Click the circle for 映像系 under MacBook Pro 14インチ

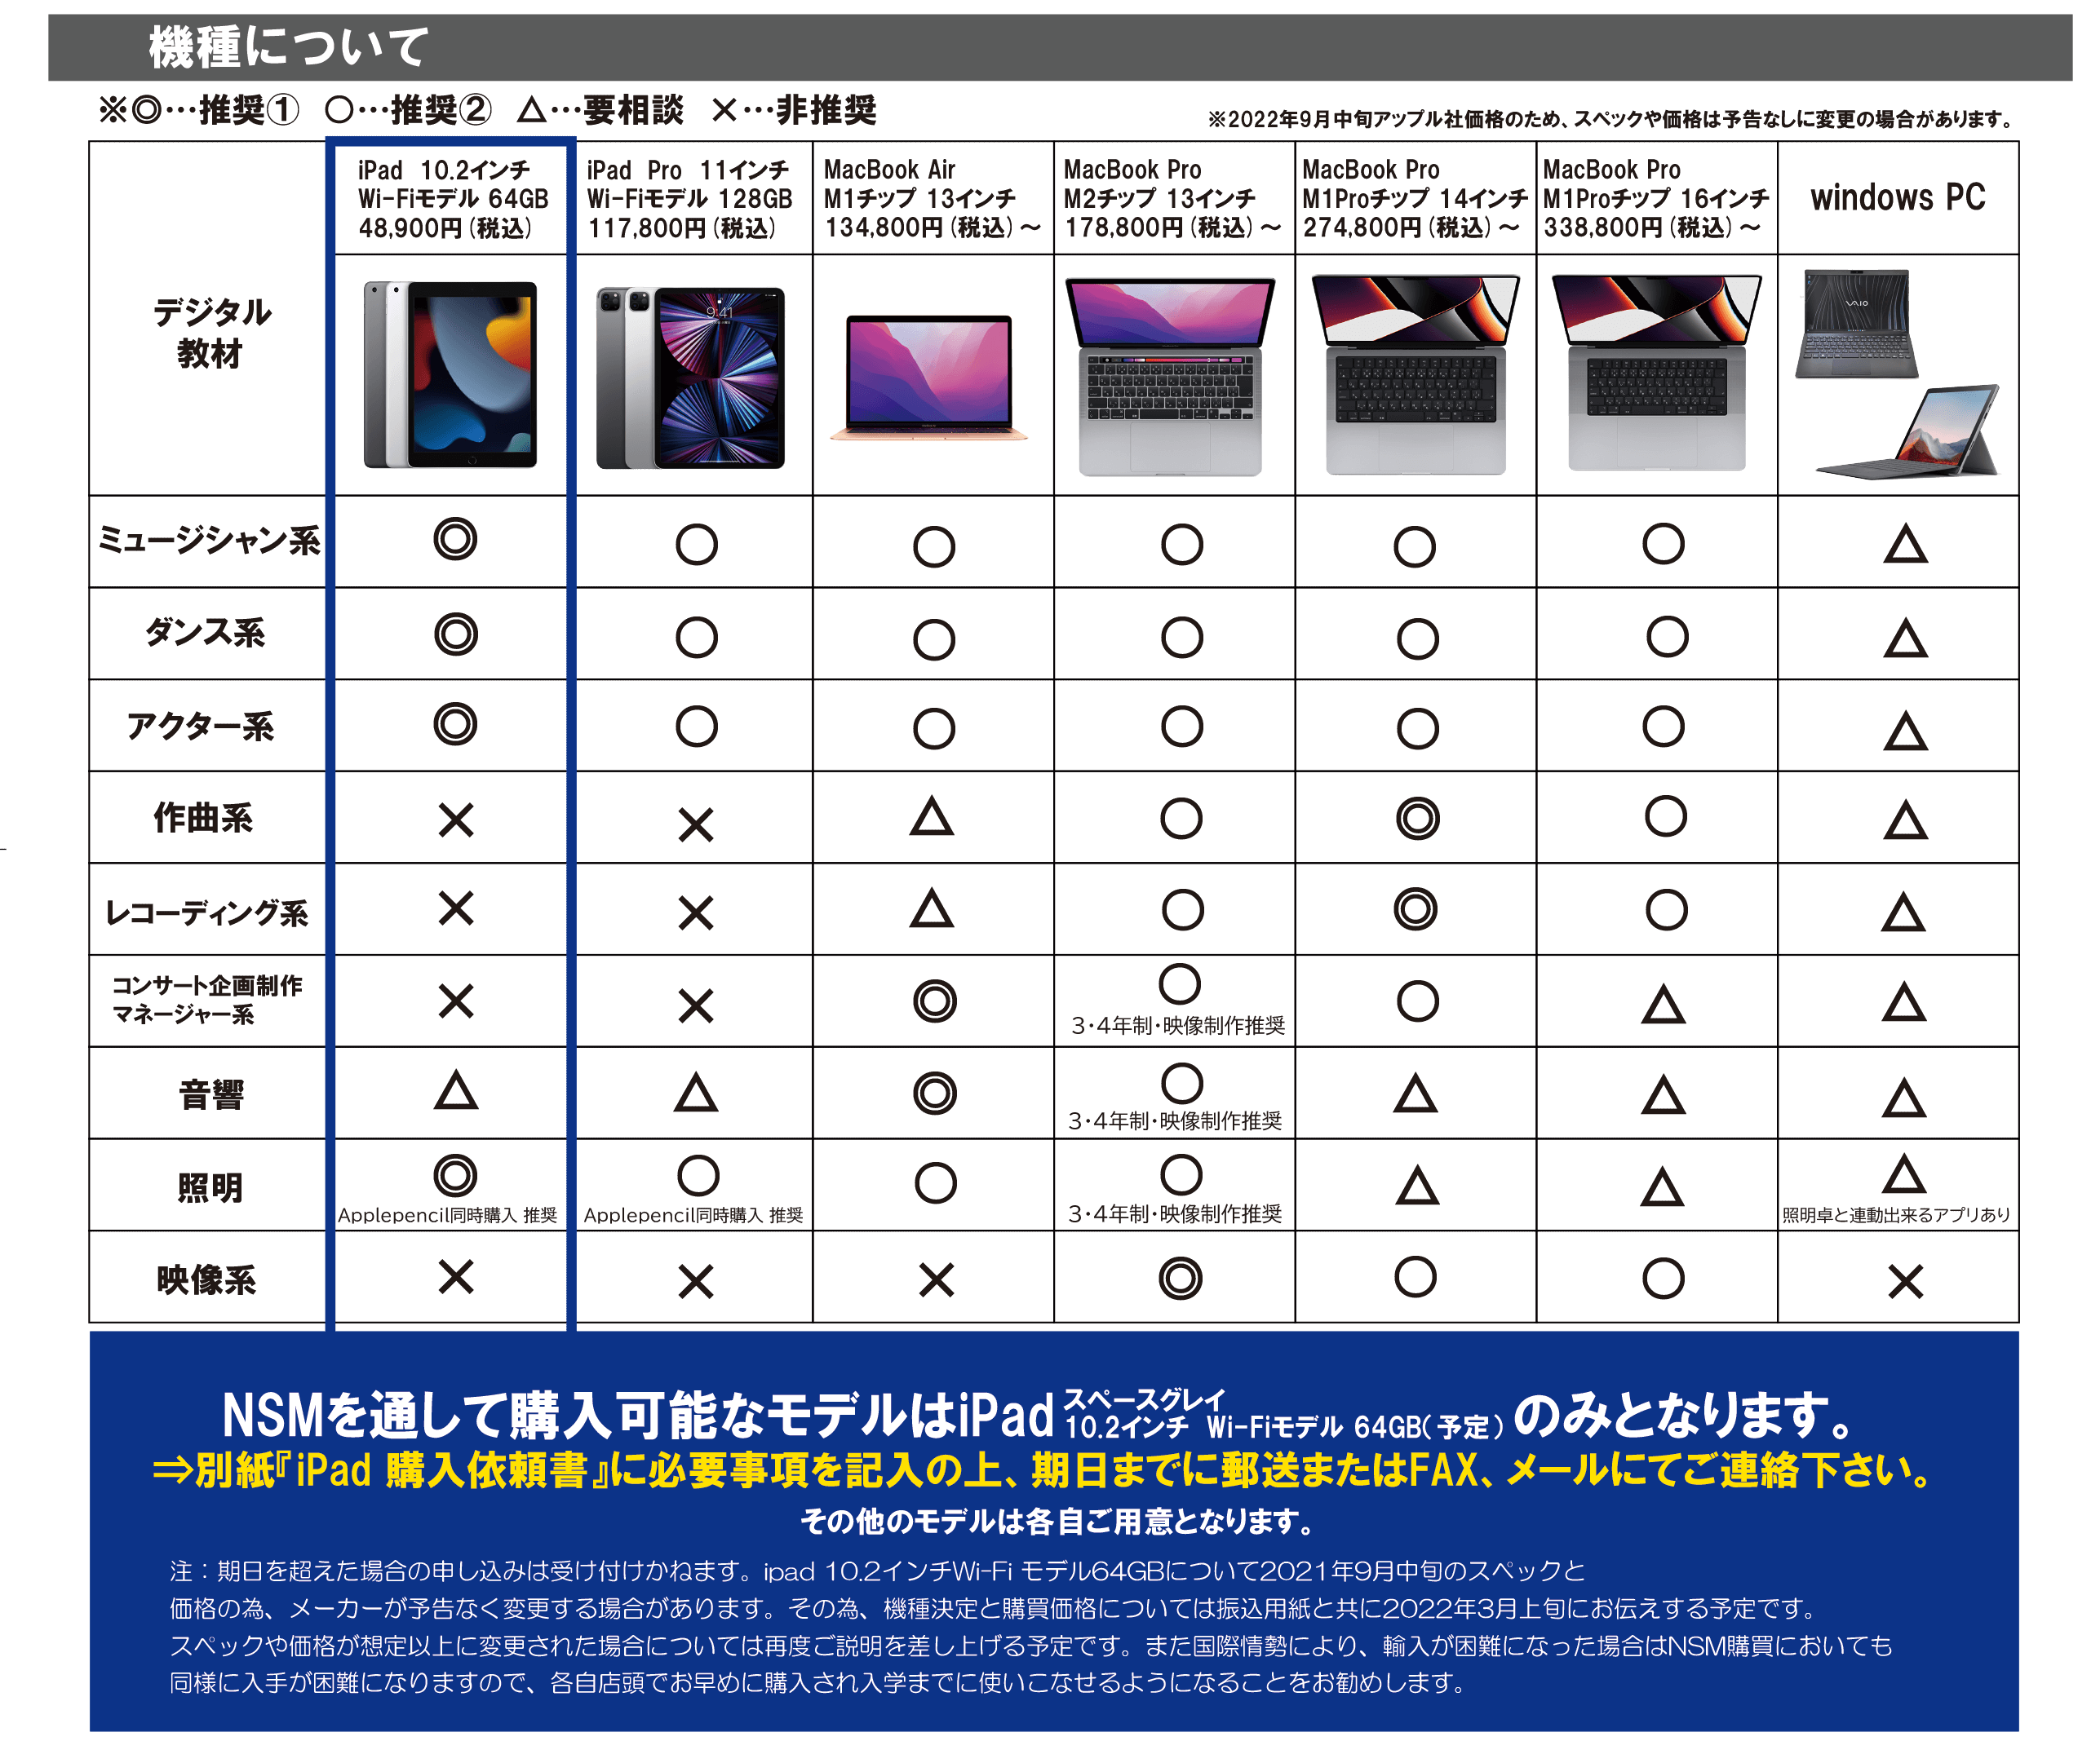point(1416,1276)
